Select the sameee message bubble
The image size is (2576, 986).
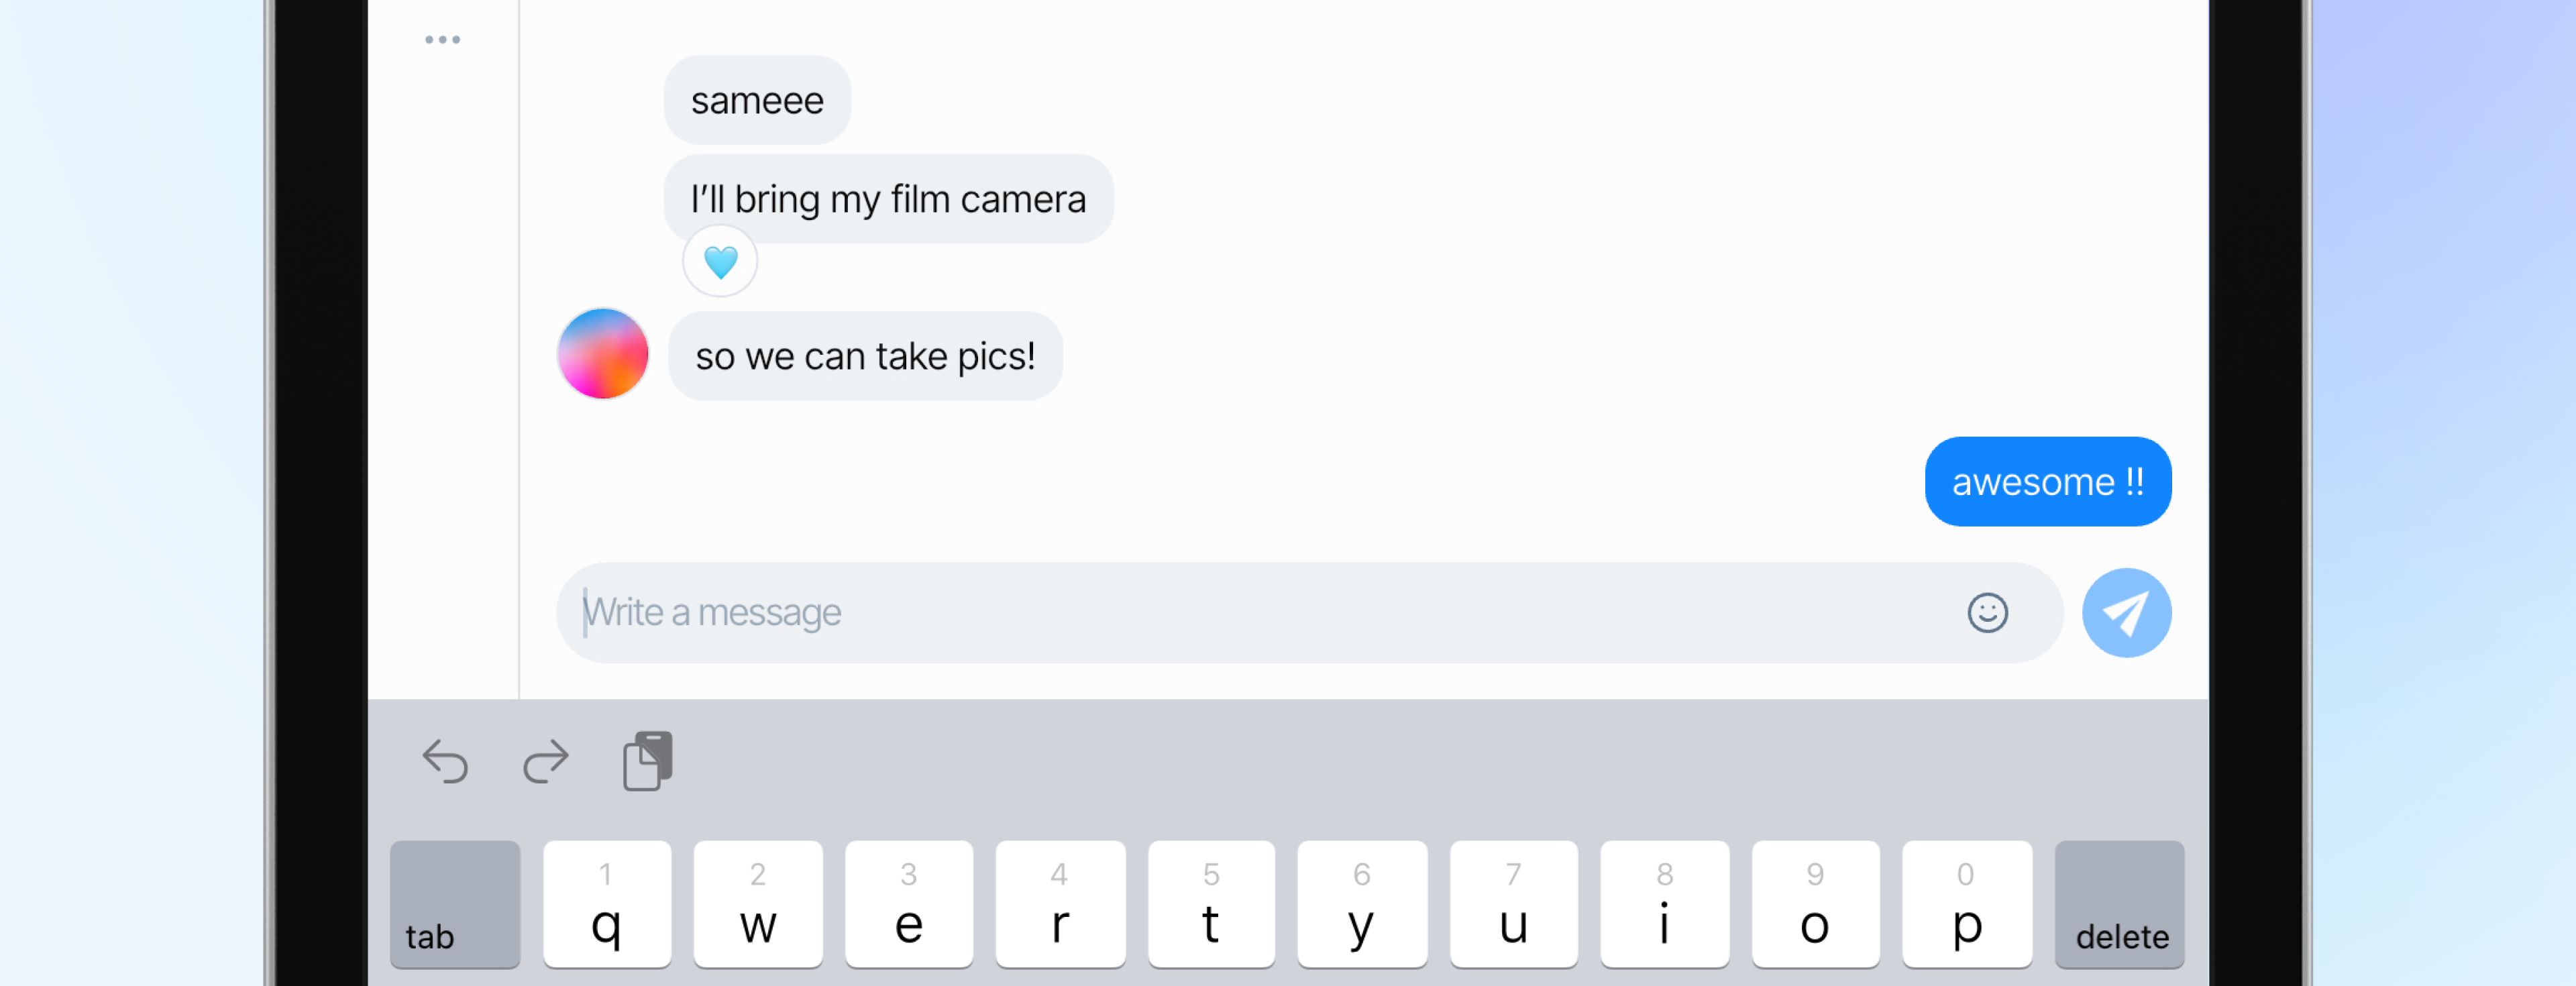pos(757,100)
